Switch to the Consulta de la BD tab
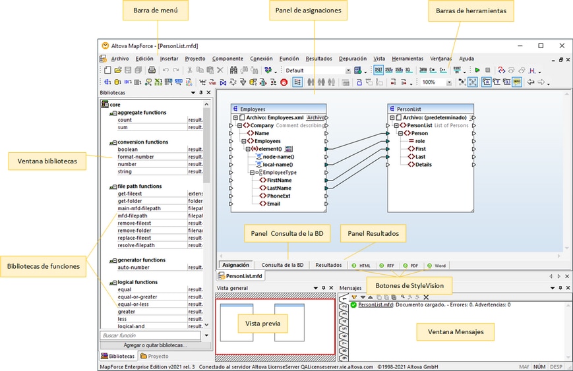Image resolution: width=573 pixels, height=371 pixels. click(282, 265)
